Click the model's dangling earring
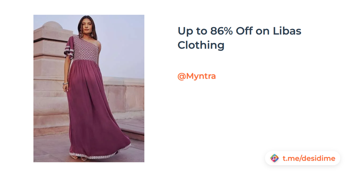The height and width of the screenshot is (177, 355). point(92,35)
